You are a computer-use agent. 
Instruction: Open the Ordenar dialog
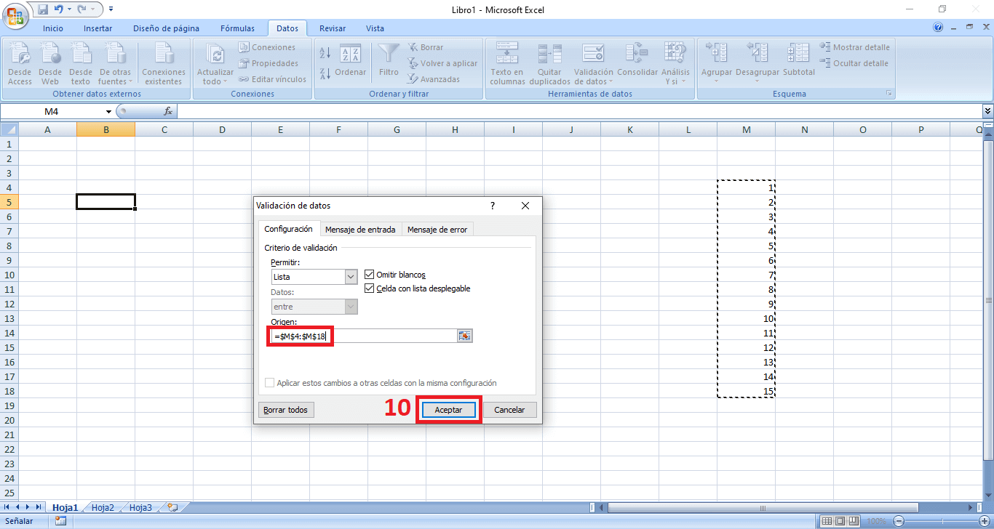pos(351,61)
